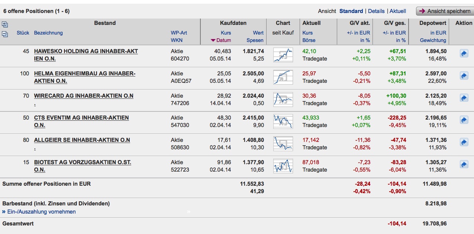Click Ansicht speichern button
The height and width of the screenshot is (234, 474).
pos(445,11)
